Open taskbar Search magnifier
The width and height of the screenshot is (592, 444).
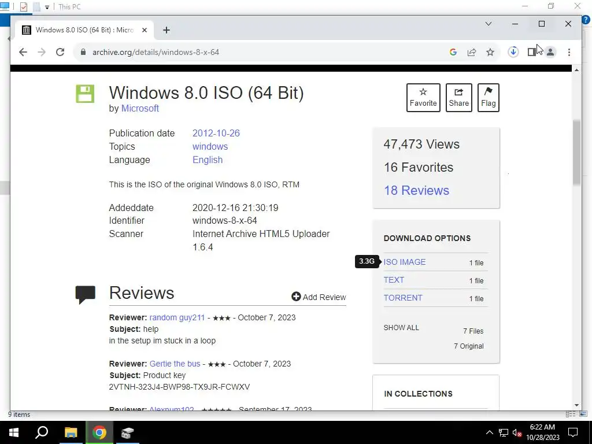42,432
